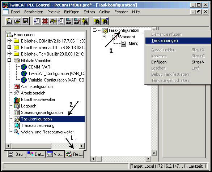Click the Find next binoculars icon

coord(105,21)
